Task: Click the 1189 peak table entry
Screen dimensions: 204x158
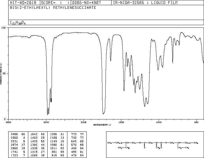Action: (x=57, y=138)
